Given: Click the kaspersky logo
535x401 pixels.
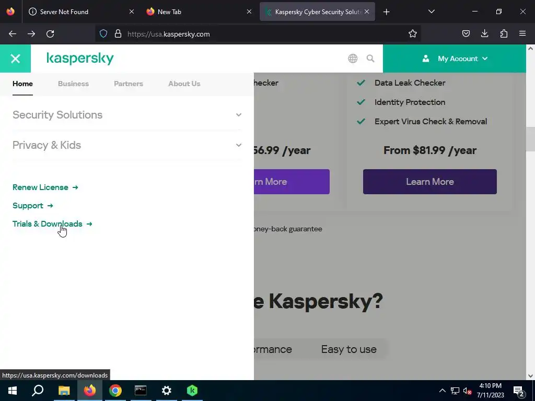Looking at the screenshot, I should [x=80, y=58].
